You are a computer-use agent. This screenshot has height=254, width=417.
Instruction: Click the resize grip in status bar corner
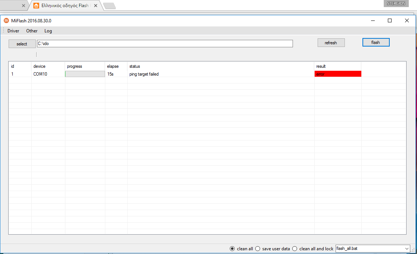[413, 250]
